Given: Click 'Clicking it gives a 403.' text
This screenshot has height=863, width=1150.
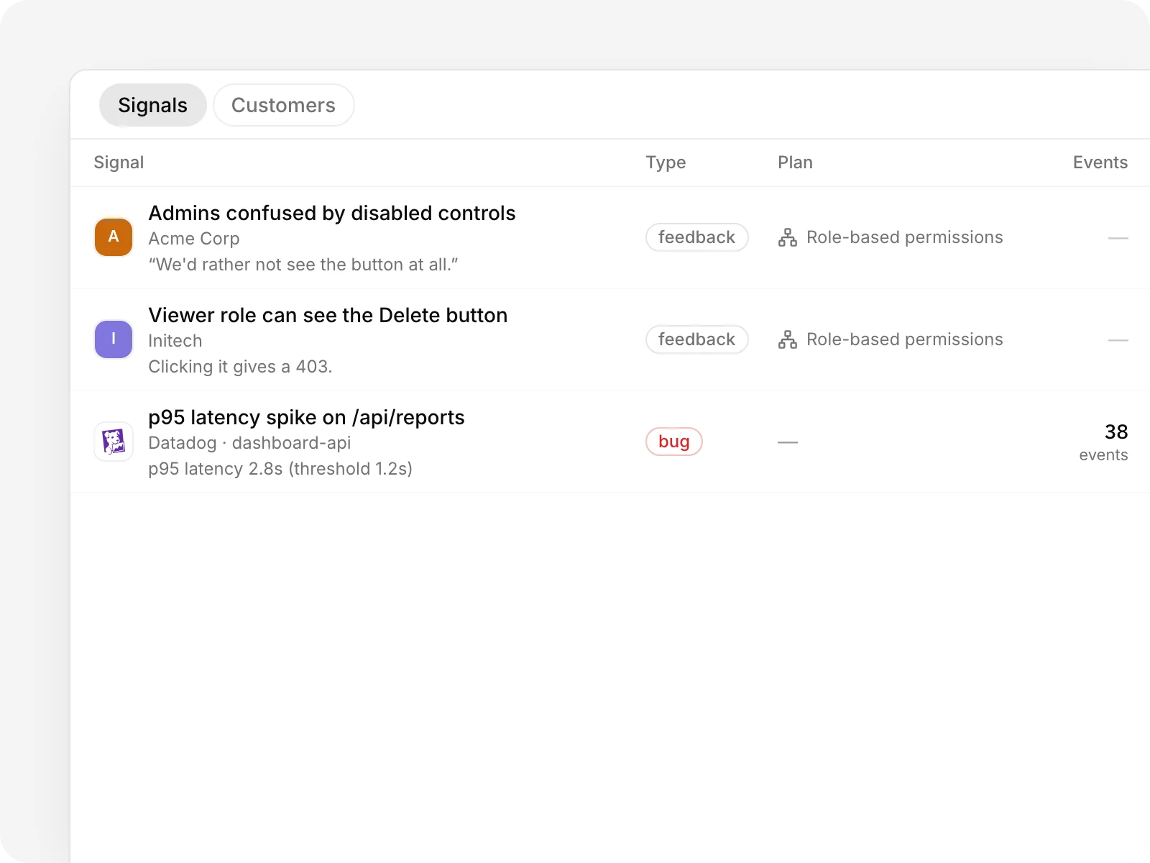Looking at the screenshot, I should 240,367.
